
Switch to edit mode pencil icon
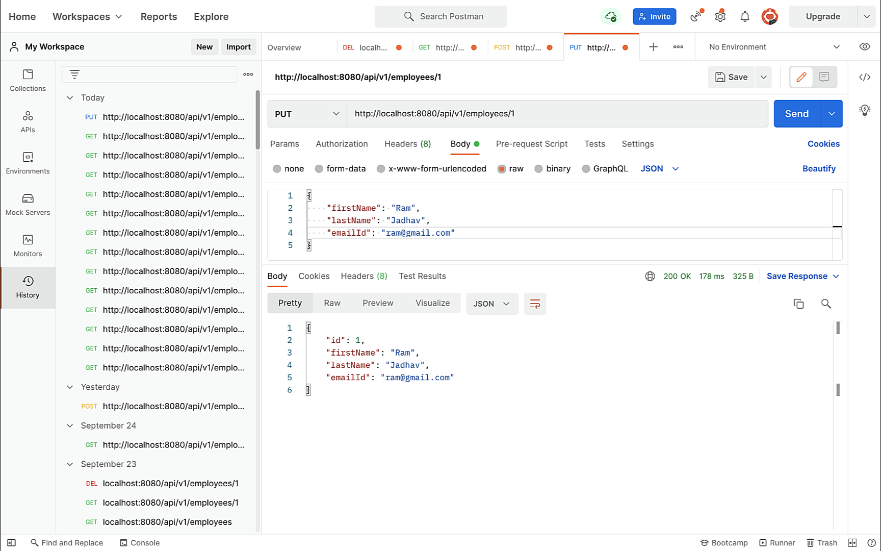[x=801, y=77]
